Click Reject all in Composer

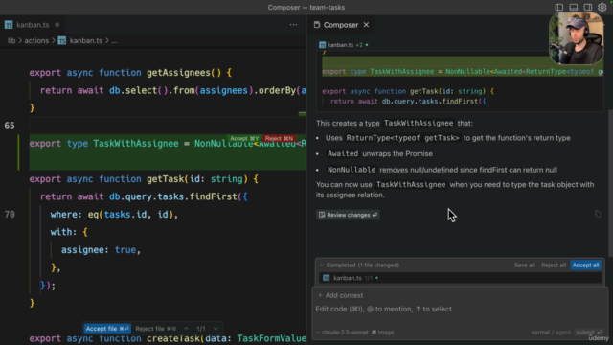(x=554, y=265)
